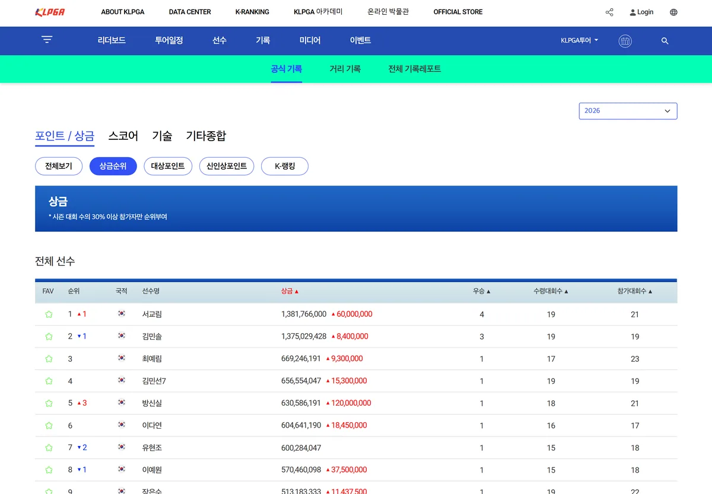Add 이다연 to favorites
The width and height of the screenshot is (712, 494).
point(49,425)
